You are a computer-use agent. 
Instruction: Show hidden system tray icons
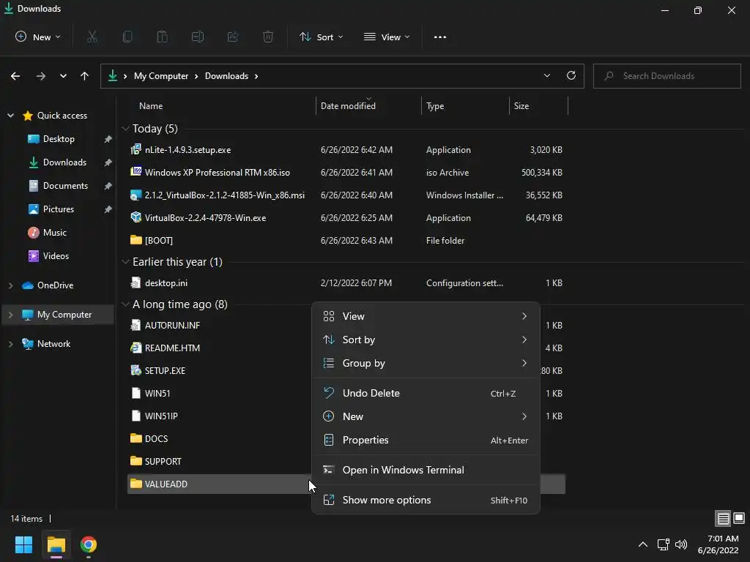click(x=643, y=544)
